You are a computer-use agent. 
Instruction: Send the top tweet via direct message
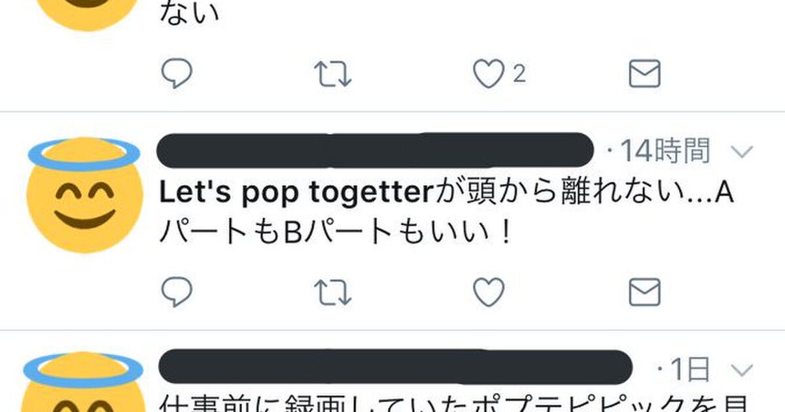644,75
